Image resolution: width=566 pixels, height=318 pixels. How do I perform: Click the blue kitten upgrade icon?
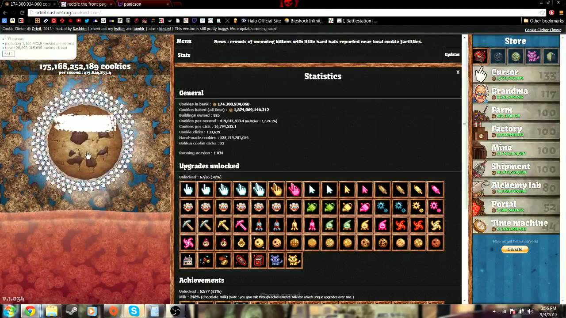[x=276, y=261]
